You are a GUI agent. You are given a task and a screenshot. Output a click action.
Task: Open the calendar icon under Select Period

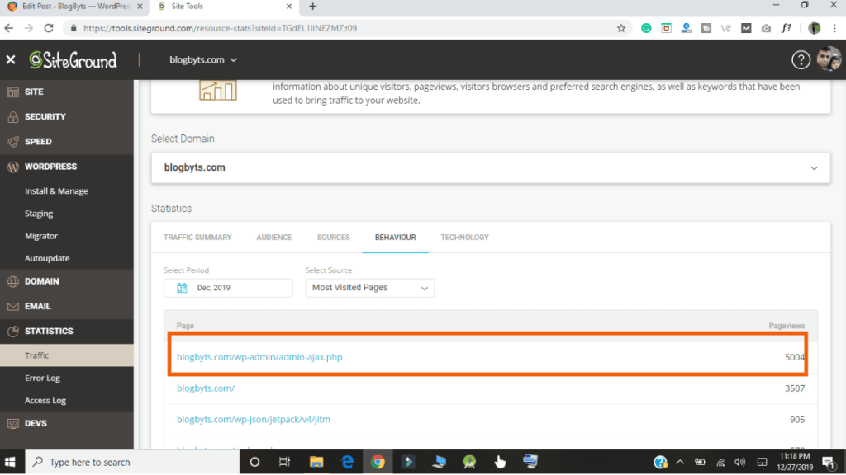(x=181, y=288)
